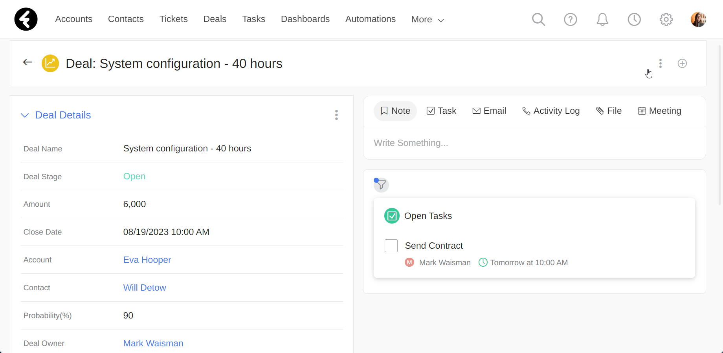Viewport: 723px width, 353px height.
Task: Click the Deal: System configuration page title
Action: [174, 63]
